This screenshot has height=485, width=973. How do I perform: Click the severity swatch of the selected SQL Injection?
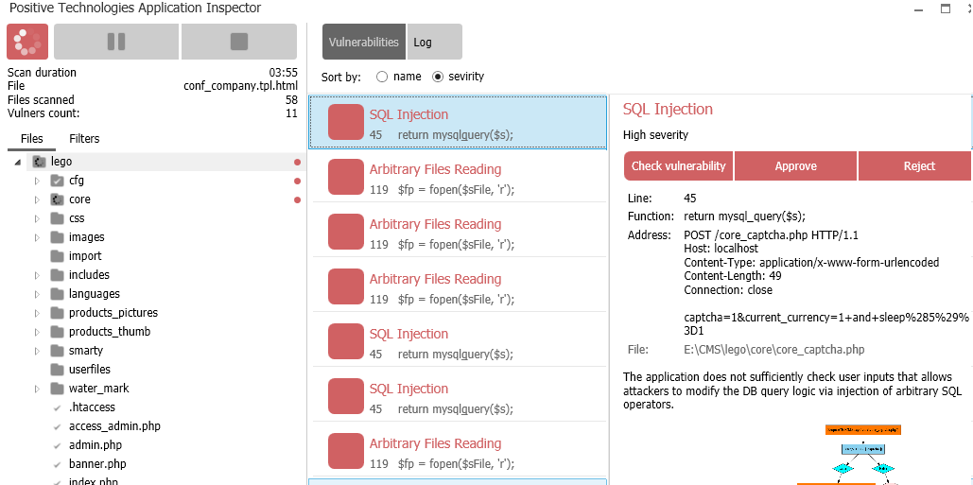346,122
